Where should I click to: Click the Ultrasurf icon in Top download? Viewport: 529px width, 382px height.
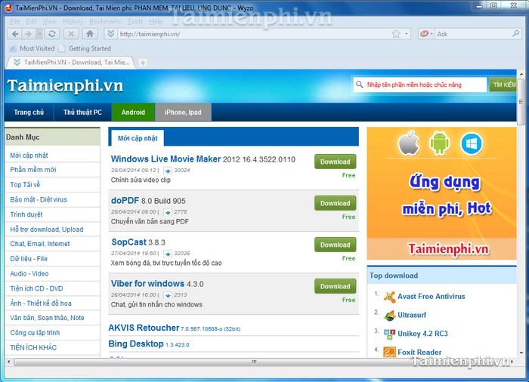tap(389, 316)
